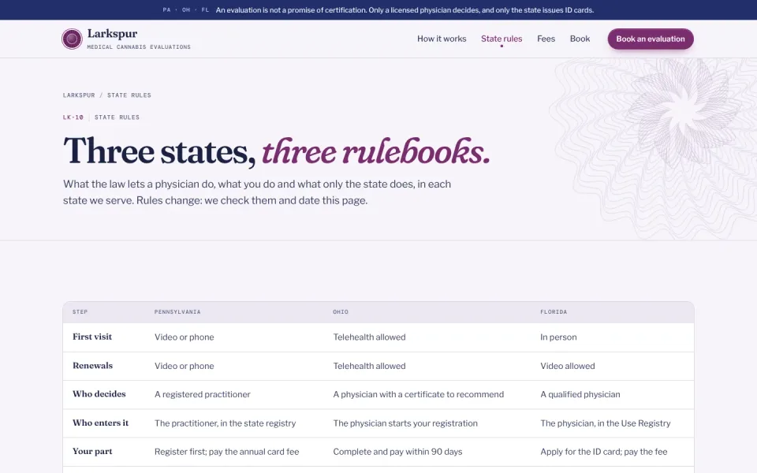Click the PA · OH · FL banner label
Image resolution: width=757 pixels, height=473 pixels.
click(x=186, y=9)
